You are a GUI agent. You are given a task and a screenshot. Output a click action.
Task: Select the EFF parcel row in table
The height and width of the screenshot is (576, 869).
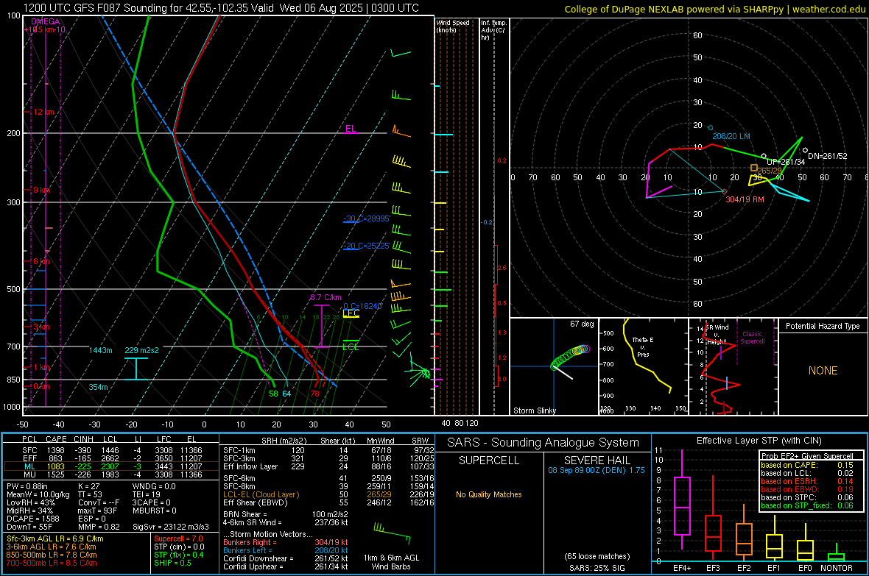tap(111, 458)
